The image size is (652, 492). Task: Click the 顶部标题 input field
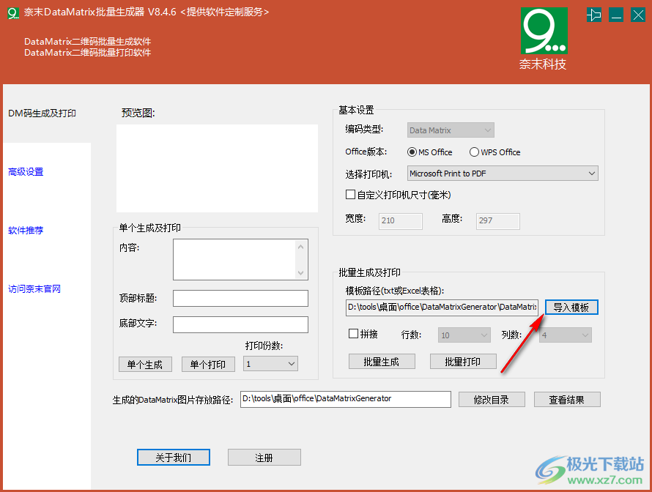pyautogui.click(x=241, y=299)
